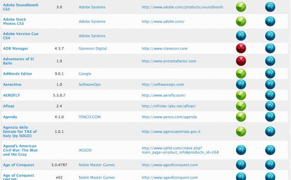Select the version number 9.0.1
The width and height of the screenshot is (291, 180).
point(59,73)
